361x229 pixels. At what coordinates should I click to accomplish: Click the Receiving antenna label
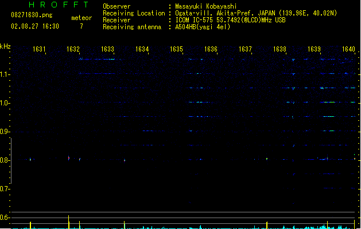pos(132,27)
